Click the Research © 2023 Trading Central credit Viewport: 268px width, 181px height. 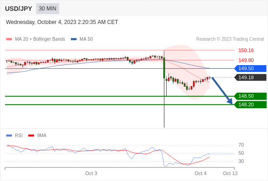coord(230,39)
